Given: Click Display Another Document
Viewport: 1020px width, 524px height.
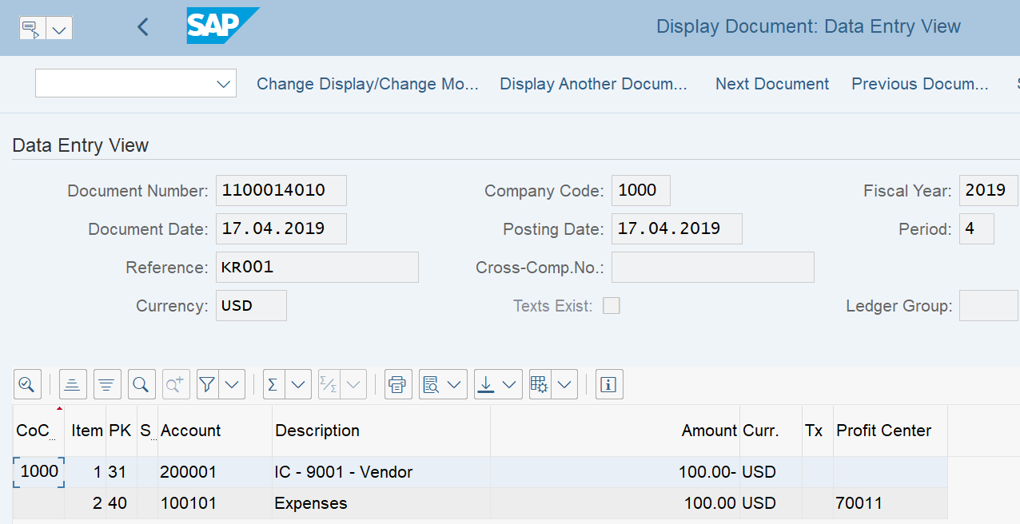Looking at the screenshot, I should click(594, 84).
